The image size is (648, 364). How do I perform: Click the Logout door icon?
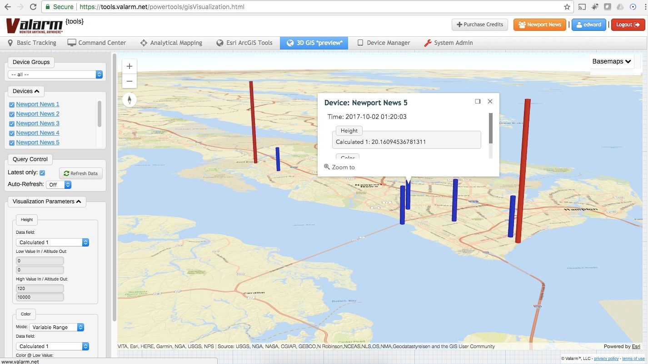(x=637, y=25)
